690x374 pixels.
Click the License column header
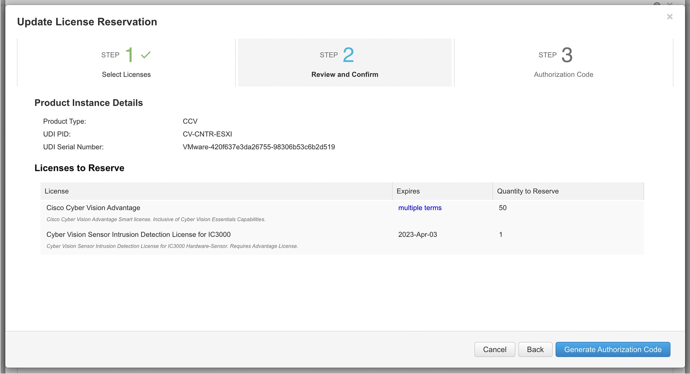tap(216, 191)
